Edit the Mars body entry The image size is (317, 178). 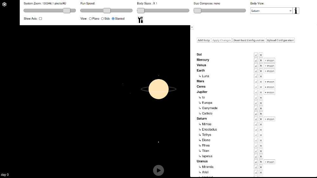[256, 82]
